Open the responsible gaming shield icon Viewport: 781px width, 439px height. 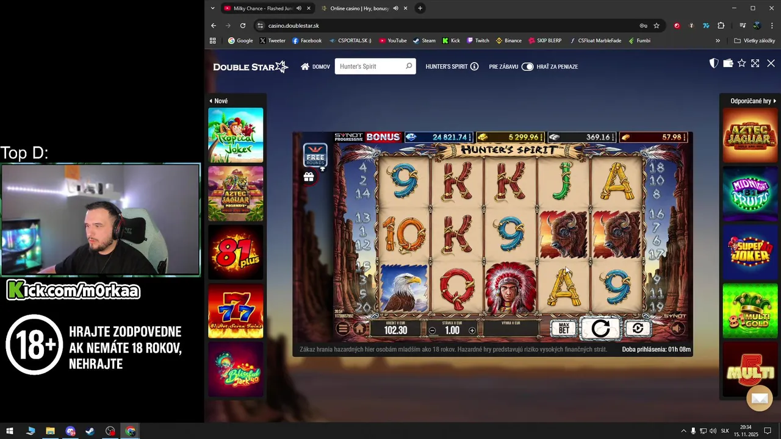tap(714, 63)
